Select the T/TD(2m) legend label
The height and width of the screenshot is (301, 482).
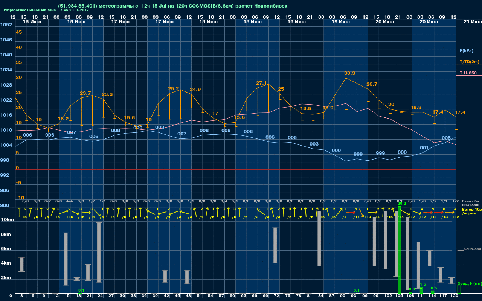click(469, 62)
